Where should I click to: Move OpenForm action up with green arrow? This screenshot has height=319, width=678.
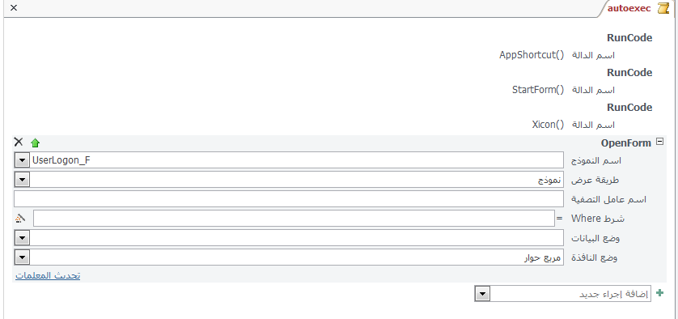tap(35, 142)
